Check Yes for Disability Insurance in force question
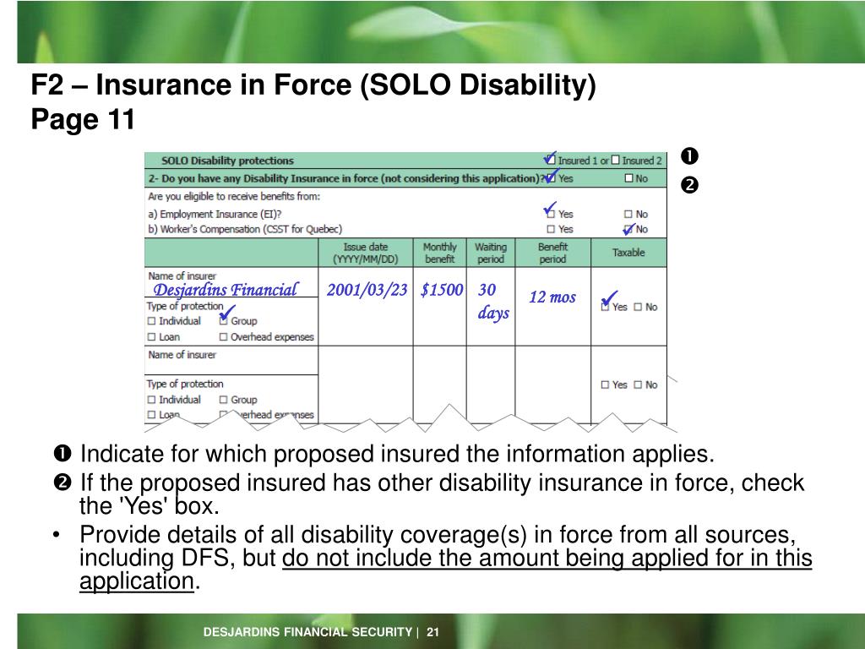 tap(551, 178)
